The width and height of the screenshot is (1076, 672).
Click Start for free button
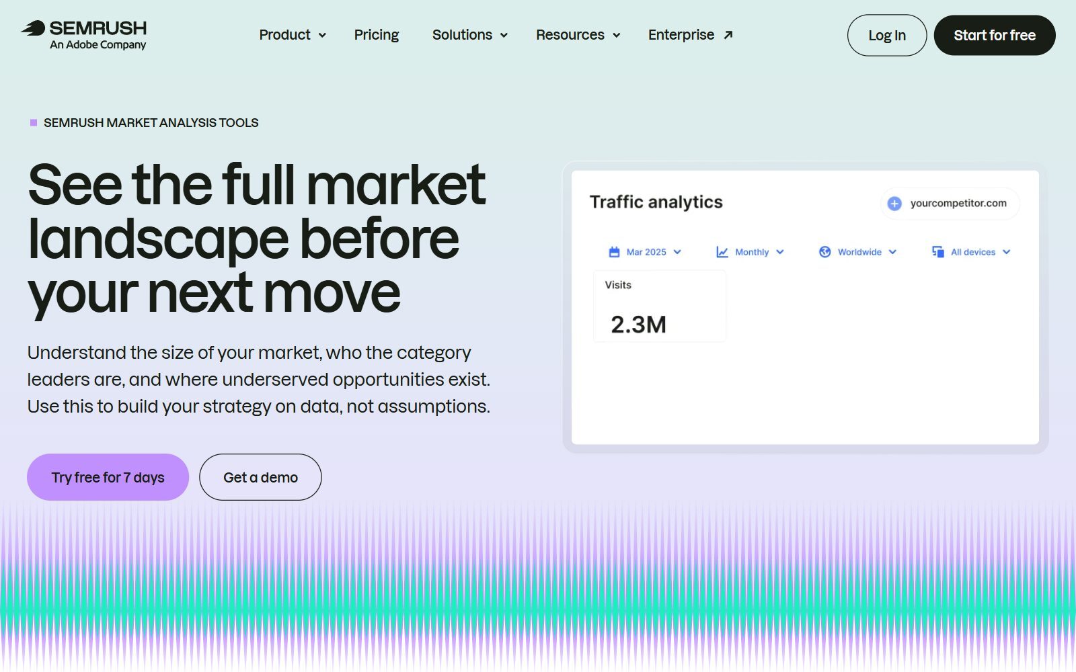[x=995, y=36]
